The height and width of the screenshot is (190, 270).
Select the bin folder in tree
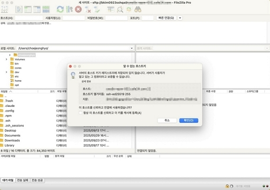click(x=17, y=63)
